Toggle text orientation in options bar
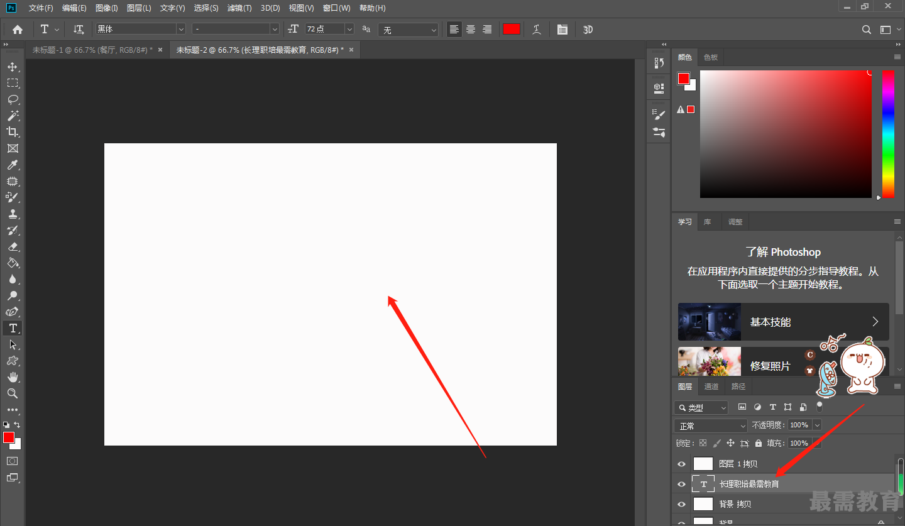Viewport: 905px width, 526px height. point(79,30)
